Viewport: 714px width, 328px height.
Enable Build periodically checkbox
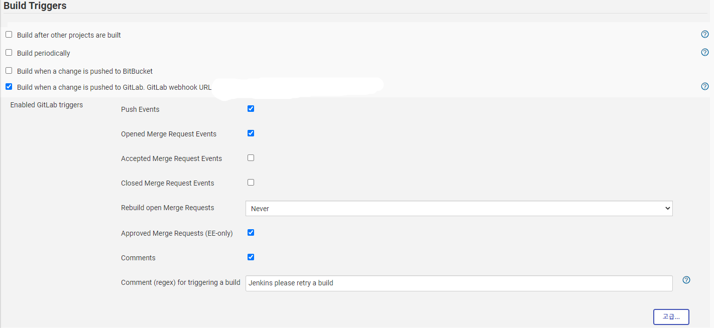point(9,52)
